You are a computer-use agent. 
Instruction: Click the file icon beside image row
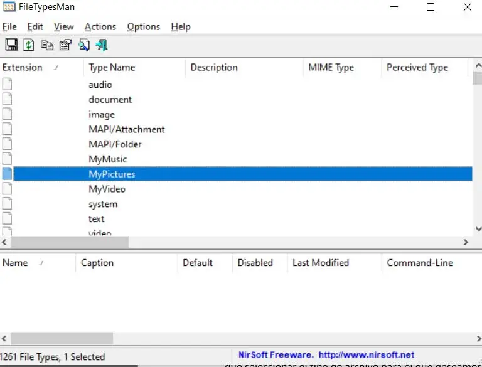(7, 114)
